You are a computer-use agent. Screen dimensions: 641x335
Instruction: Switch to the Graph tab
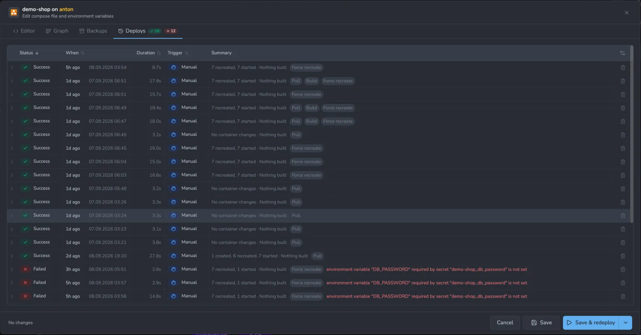[57, 31]
